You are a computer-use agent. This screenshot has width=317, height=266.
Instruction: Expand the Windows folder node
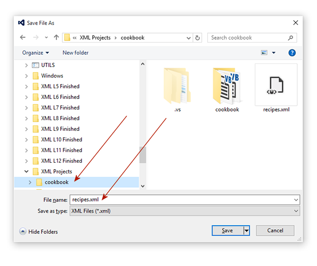tap(27, 76)
